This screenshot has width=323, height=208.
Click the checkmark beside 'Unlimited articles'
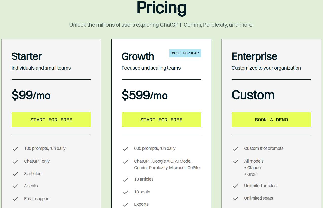click(235, 186)
